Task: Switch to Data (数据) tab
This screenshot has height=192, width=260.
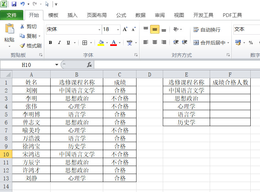Action: (x=140, y=15)
